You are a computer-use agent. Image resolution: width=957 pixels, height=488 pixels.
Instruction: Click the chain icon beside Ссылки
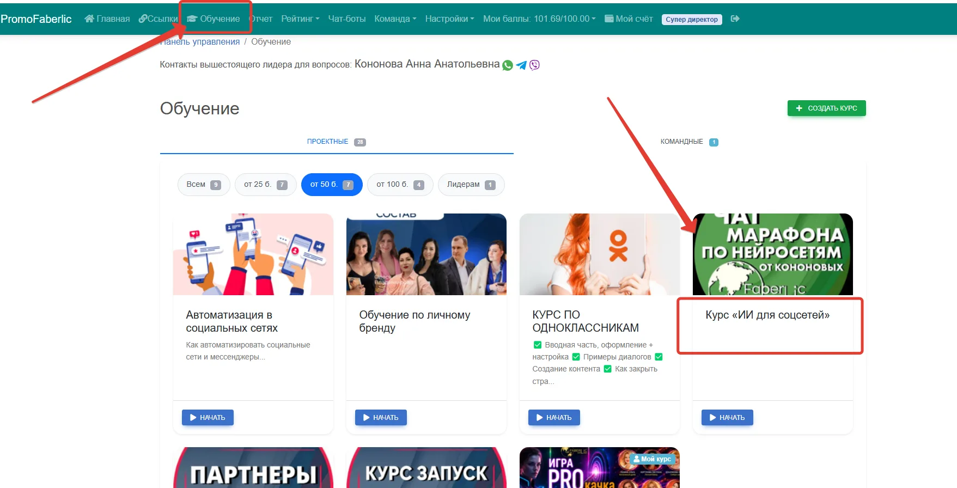[x=143, y=19]
